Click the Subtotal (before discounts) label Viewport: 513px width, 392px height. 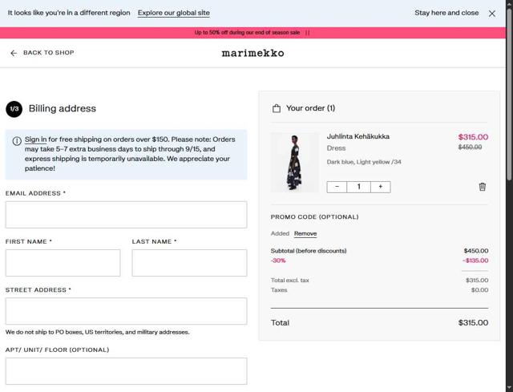point(309,251)
